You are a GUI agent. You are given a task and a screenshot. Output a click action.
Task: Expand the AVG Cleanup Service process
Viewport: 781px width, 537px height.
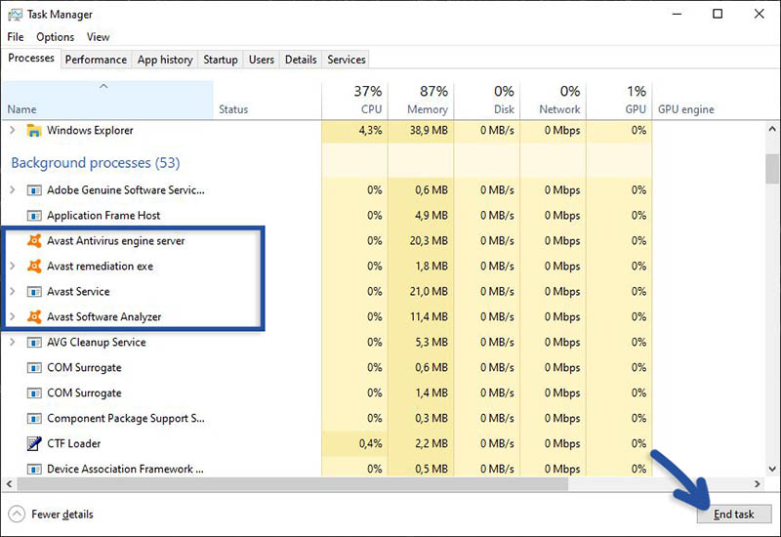(x=13, y=343)
